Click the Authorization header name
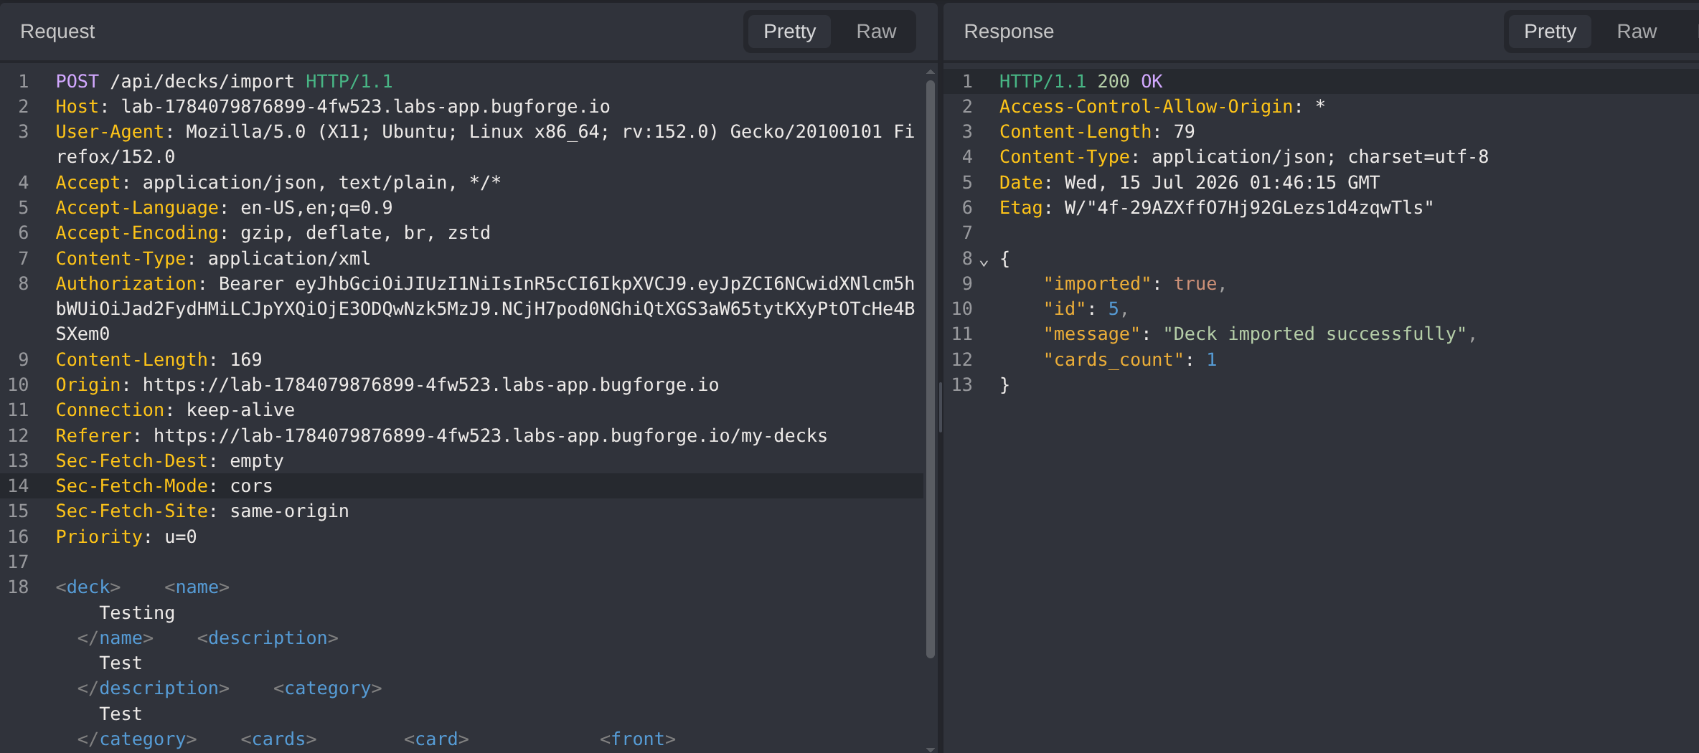The width and height of the screenshot is (1699, 753). click(126, 284)
